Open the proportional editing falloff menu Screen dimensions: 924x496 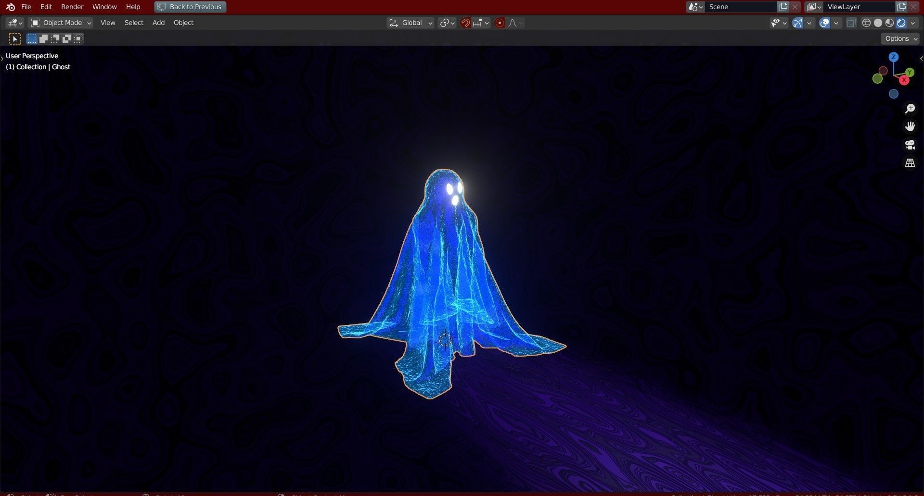515,23
